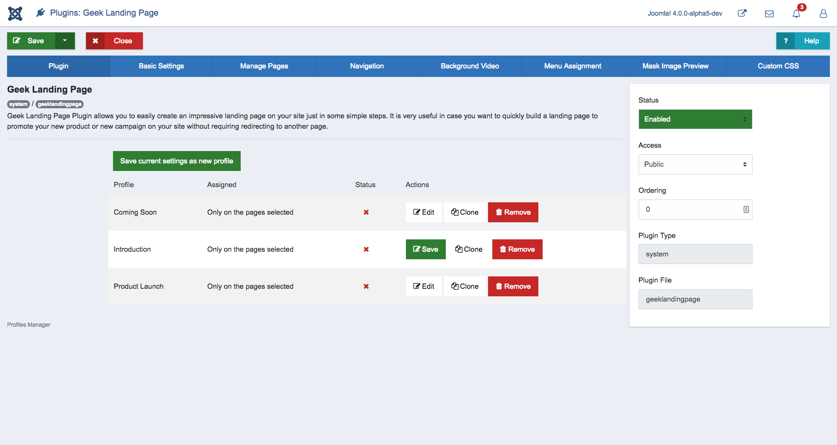Open the Access Public dropdown
This screenshot has width=837, height=445.
click(695, 164)
